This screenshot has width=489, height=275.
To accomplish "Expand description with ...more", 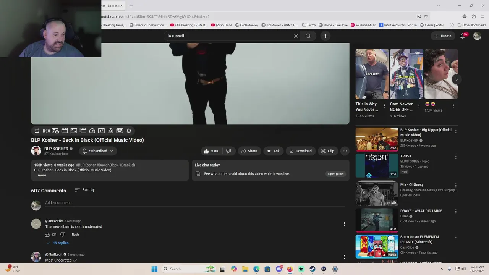I will tap(40, 175).
